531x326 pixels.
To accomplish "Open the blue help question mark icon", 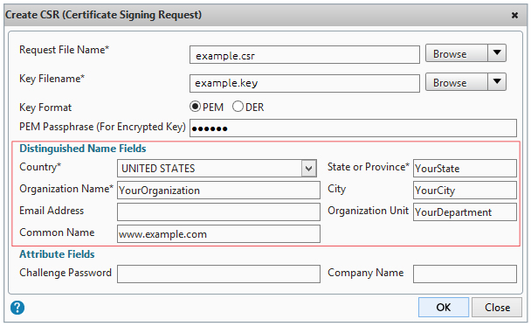I will 17,308.
